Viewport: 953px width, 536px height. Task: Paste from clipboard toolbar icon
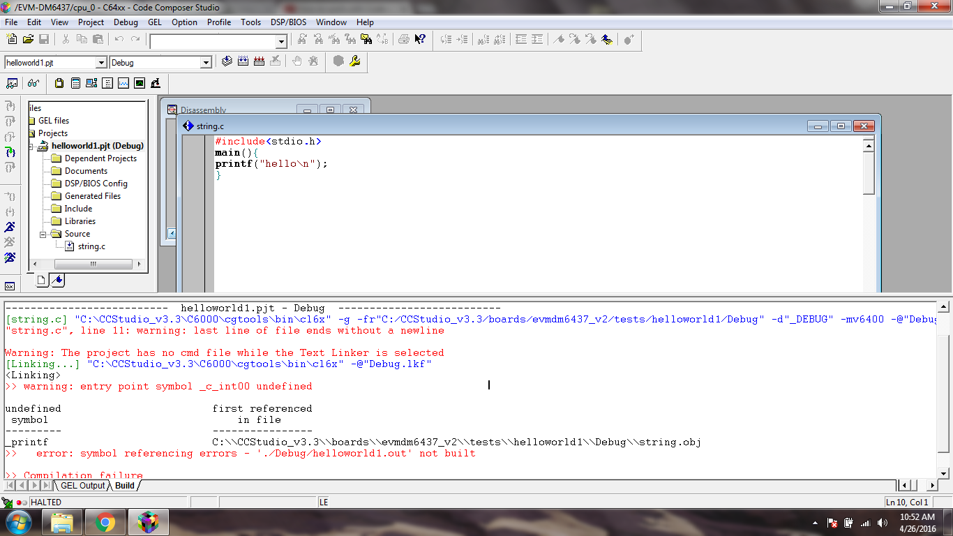98,40
